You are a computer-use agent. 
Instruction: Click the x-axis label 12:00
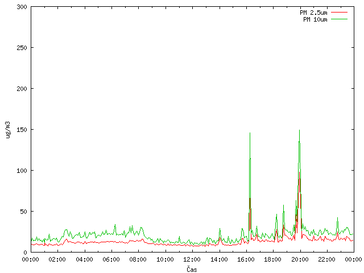(x=192, y=259)
